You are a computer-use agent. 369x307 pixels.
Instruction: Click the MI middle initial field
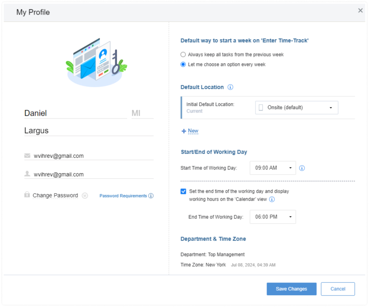[142, 113]
